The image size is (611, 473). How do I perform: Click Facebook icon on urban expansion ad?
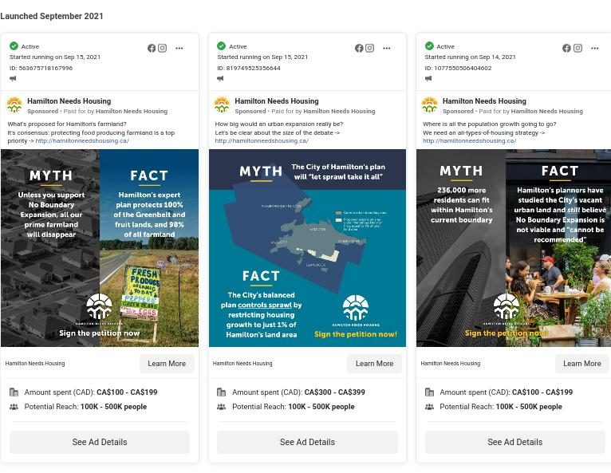(x=359, y=49)
